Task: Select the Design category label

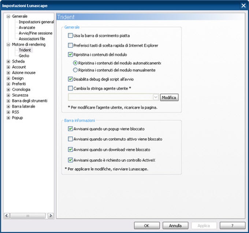Action: (18, 78)
